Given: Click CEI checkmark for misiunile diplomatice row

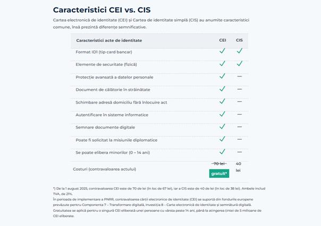Looking at the screenshot, I should click(x=223, y=140).
